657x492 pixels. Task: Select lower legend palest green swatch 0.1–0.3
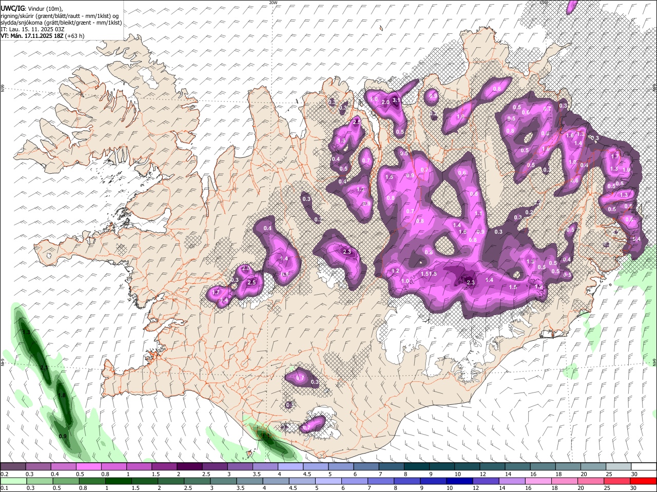pyautogui.click(x=14, y=481)
